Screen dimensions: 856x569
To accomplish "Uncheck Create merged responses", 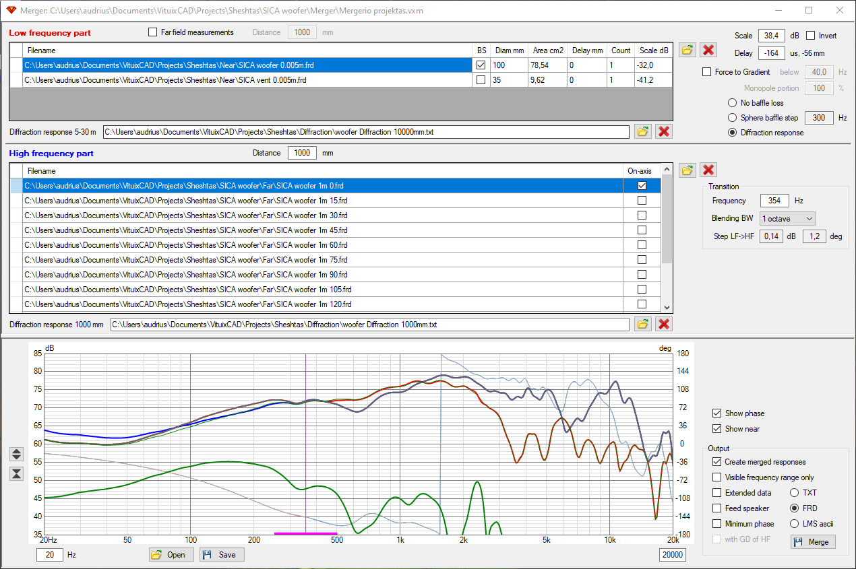I will pyautogui.click(x=716, y=462).
